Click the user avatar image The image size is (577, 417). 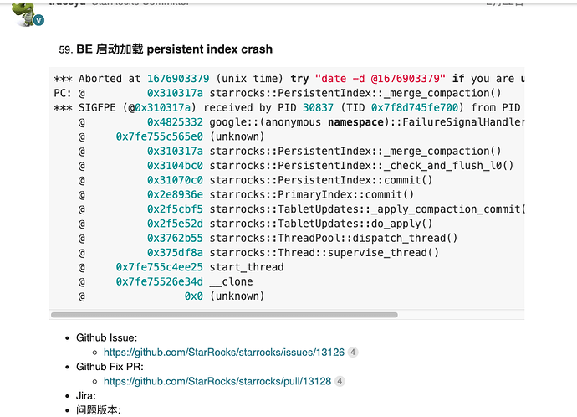coord(27,10)
